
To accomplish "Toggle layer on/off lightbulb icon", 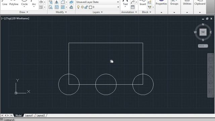I will [x=78, y=7].
